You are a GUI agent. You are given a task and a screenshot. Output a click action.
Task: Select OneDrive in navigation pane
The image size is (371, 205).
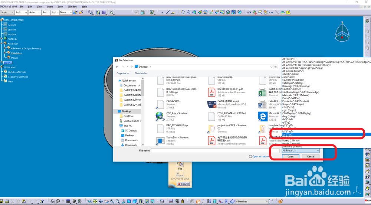pos(128,116)
